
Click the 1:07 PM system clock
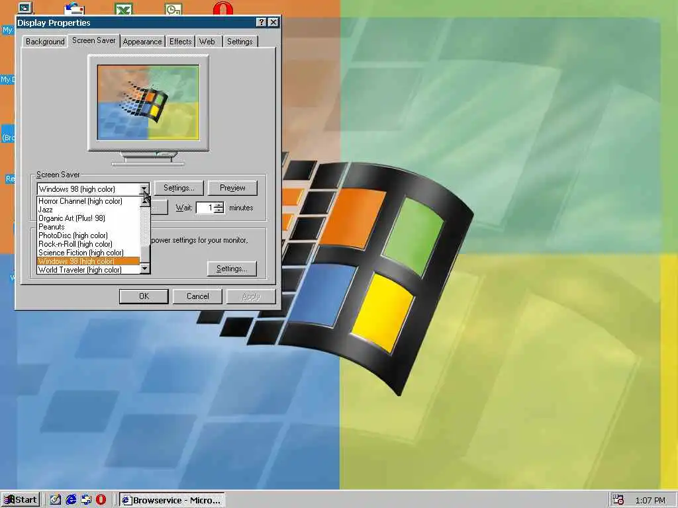coord(650,500)
